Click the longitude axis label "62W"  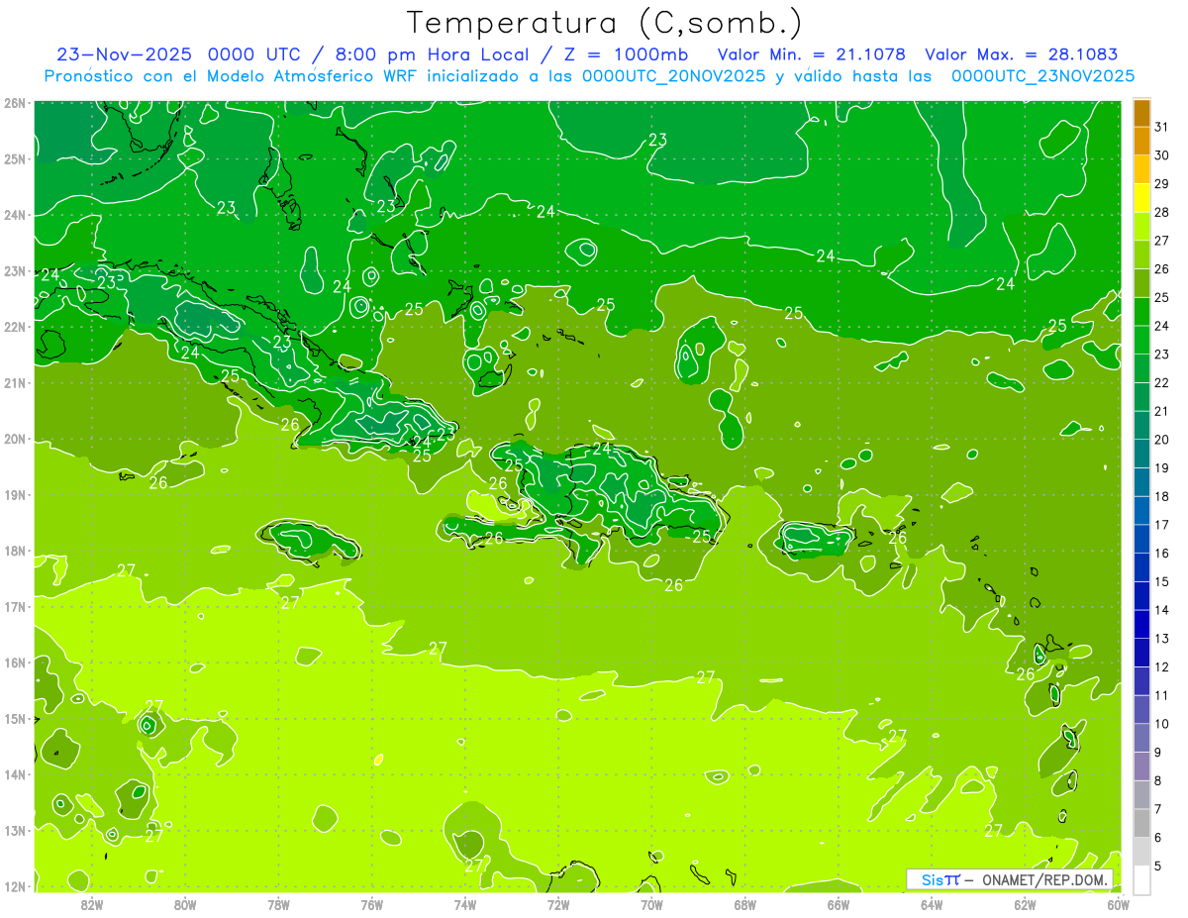[x=1025, y=904]
